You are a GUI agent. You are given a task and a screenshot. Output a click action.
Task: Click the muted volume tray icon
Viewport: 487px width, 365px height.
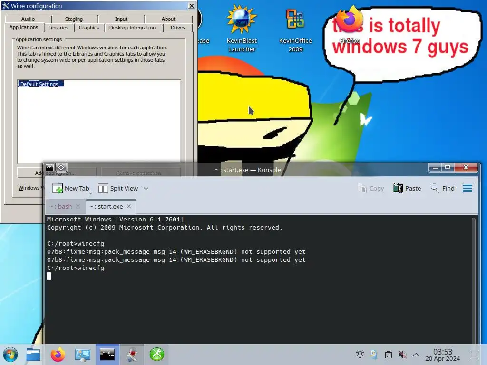click(402, 355)
